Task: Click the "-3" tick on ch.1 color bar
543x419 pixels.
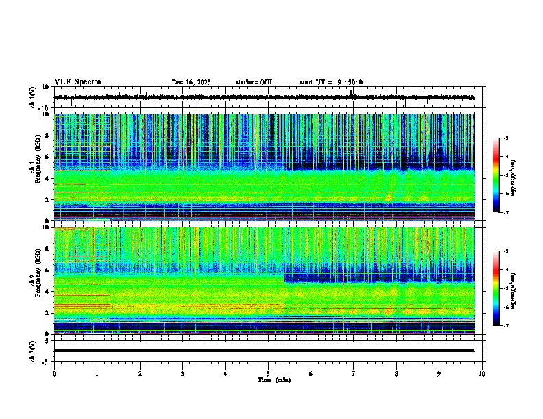Action: tap(505, 138)
